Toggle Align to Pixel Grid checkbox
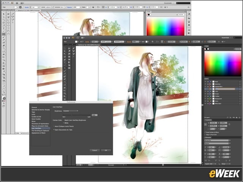 (205, 135)
